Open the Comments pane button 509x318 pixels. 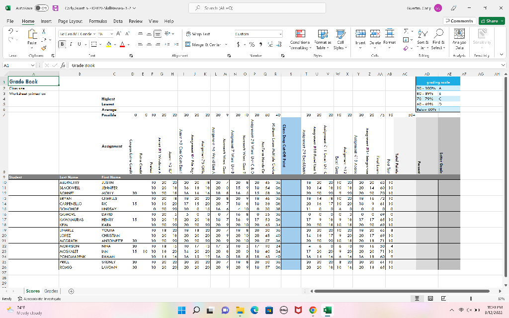460,21
